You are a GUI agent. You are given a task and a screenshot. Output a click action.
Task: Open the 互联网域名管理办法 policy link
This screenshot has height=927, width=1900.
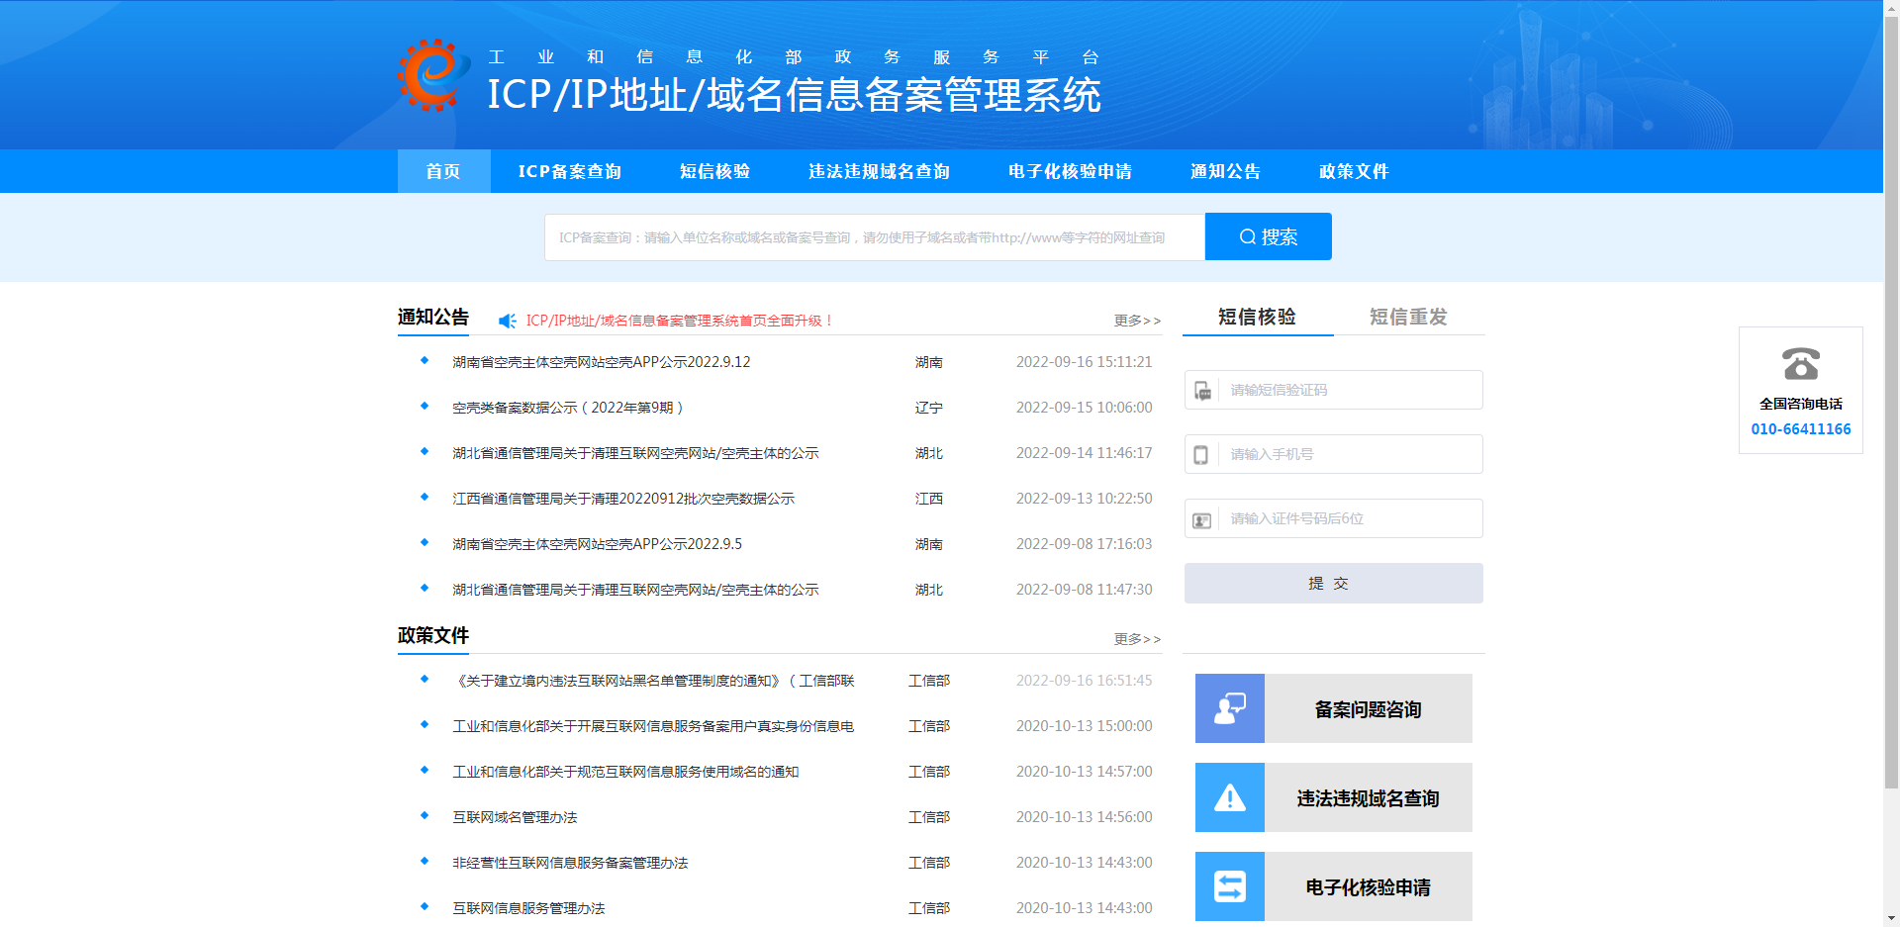pos(515,816)
